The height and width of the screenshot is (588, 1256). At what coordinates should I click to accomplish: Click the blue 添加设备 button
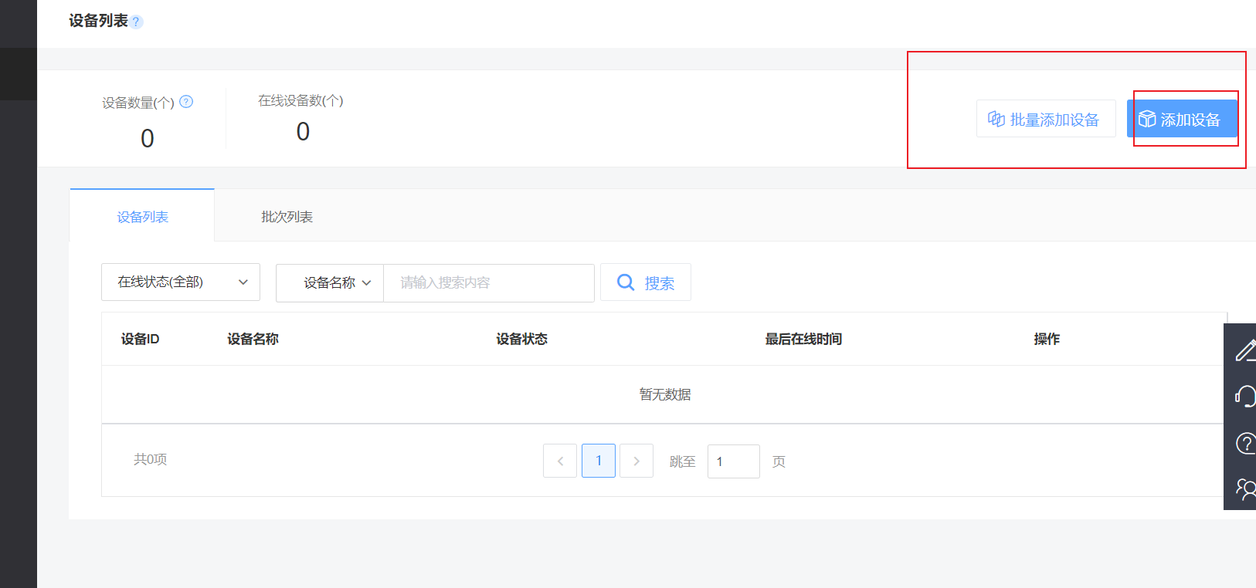pyautogui.click(x=1182, y=119)
